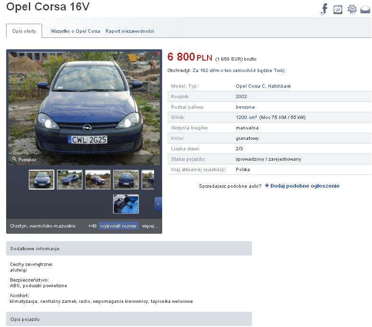Click the Bezpieczeństwo: heading

pyautogui.click(x=29, y=280)
